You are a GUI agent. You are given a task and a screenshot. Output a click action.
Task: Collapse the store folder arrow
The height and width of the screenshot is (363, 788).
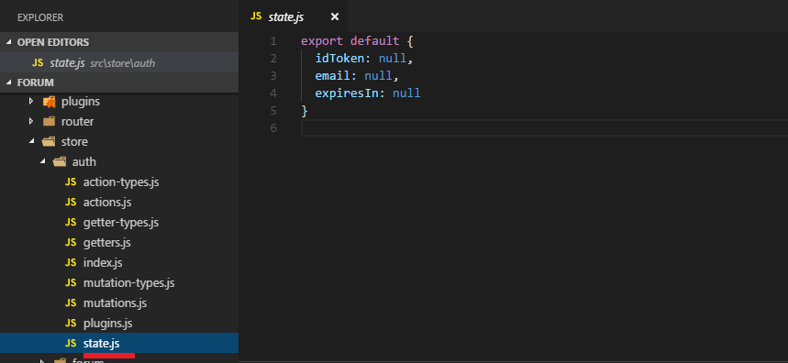pyautogui.click(x=32, y=141)
